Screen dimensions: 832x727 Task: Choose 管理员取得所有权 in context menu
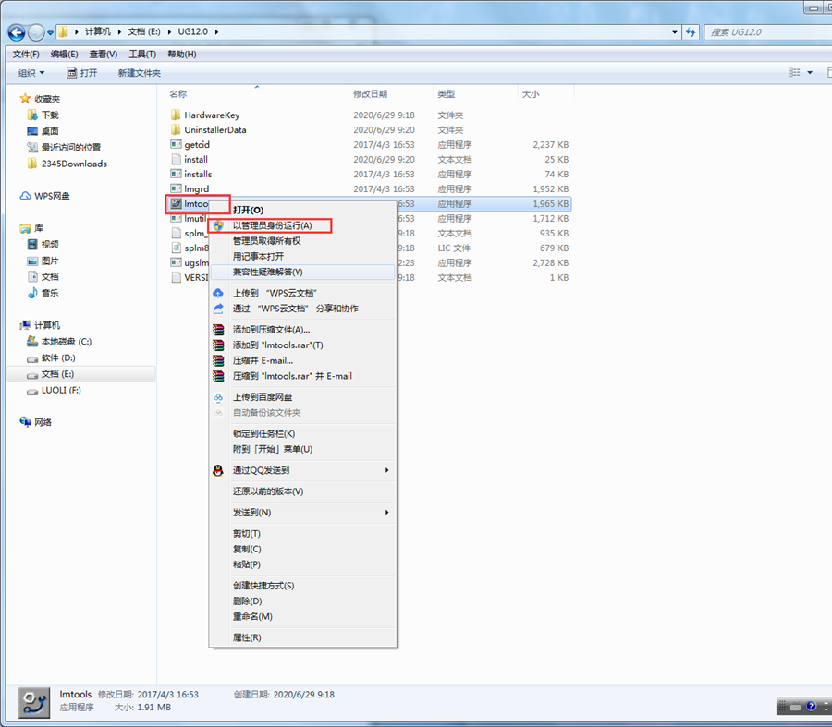(302, 241)
